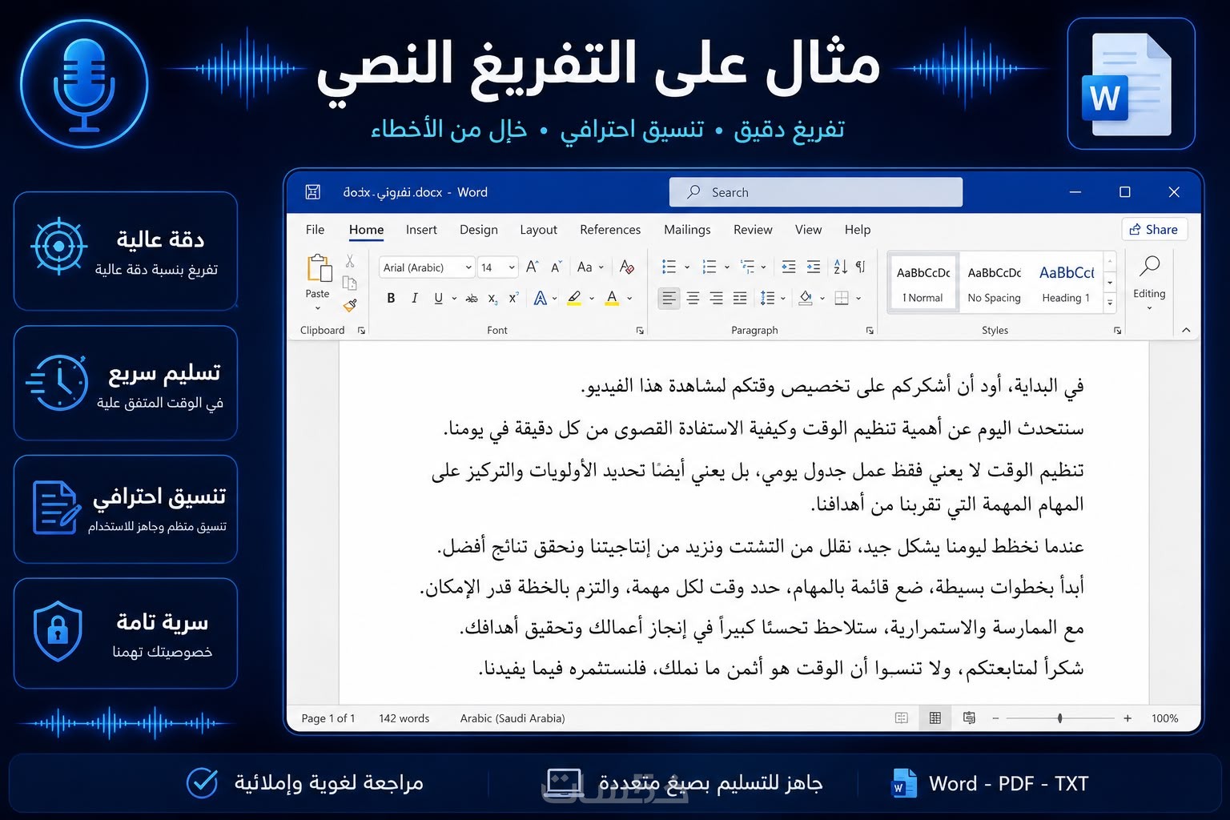Toggle Superscript formatting
1230x820 pixels.
[513, 297]
